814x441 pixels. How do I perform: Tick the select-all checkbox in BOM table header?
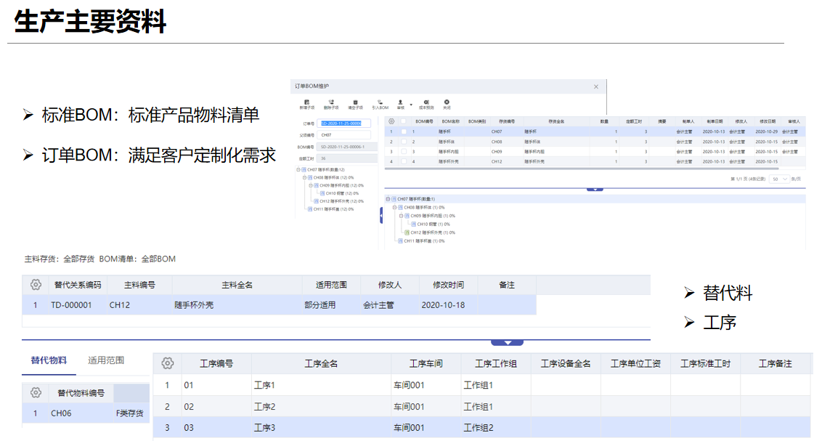point(403,121)
